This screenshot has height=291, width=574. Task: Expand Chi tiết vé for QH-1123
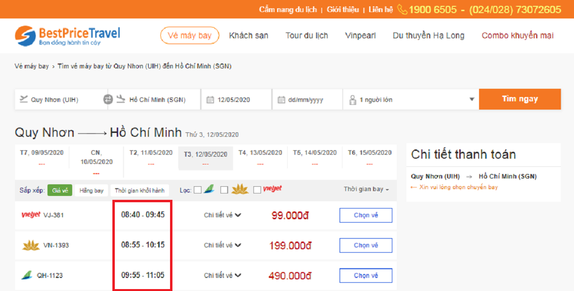(x=222, y=275)
